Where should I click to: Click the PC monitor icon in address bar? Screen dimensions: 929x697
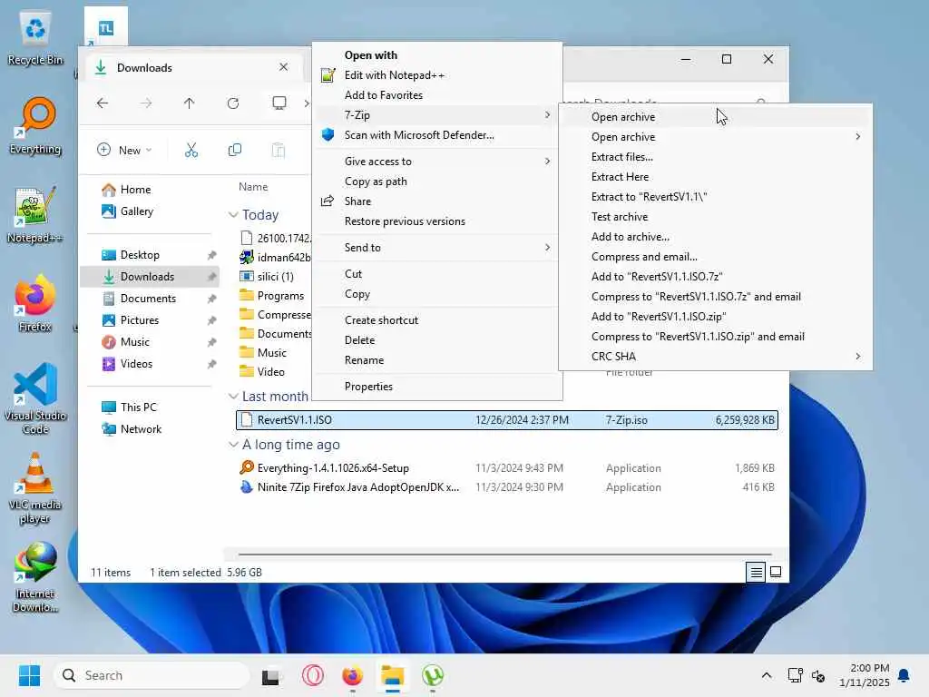279,103
